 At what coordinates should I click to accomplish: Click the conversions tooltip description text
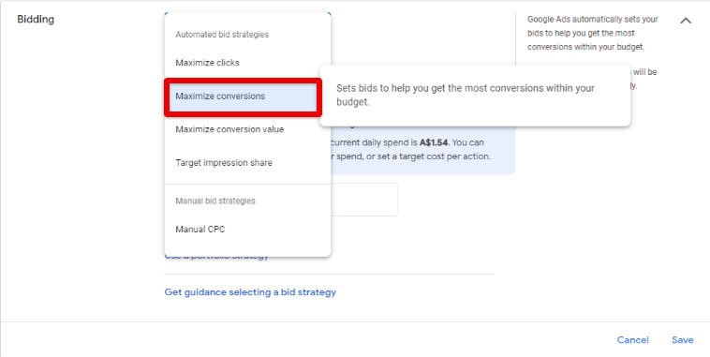pyautogui.click(x=465, y=96)
